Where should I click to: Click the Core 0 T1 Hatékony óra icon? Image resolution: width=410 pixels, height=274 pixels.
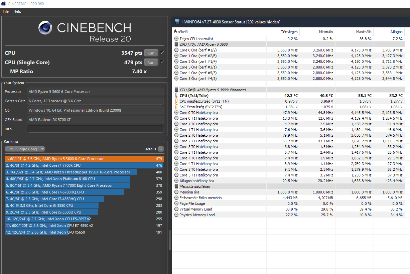point(176,118)
